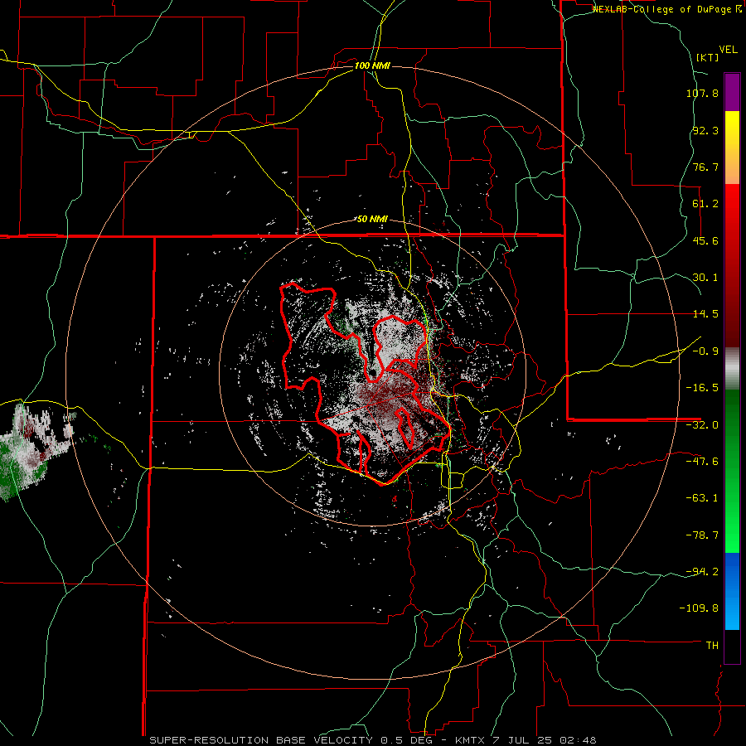Click the -0.9 velocity scale value
The height and width of the screenshot is (746, 746).
(705, 351)
